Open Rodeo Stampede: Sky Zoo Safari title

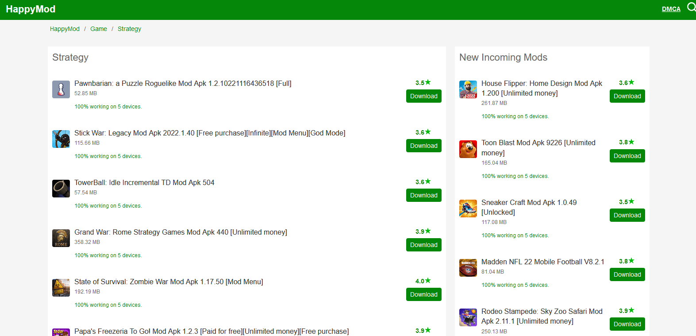click(542, 316)
